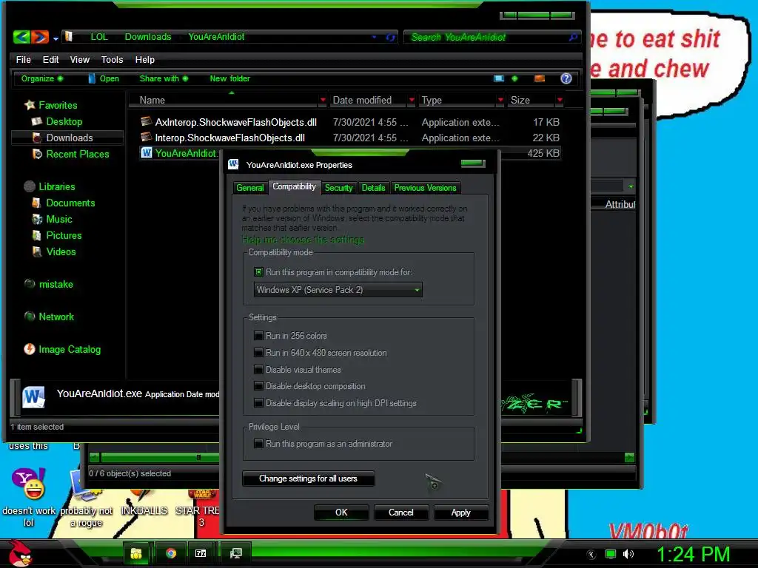Viewport: 758px width, 568px height.
Task: Open the Windows XP (Service Pack 2) dropdown
Action: pyautogui.click(x=338, y=290)
